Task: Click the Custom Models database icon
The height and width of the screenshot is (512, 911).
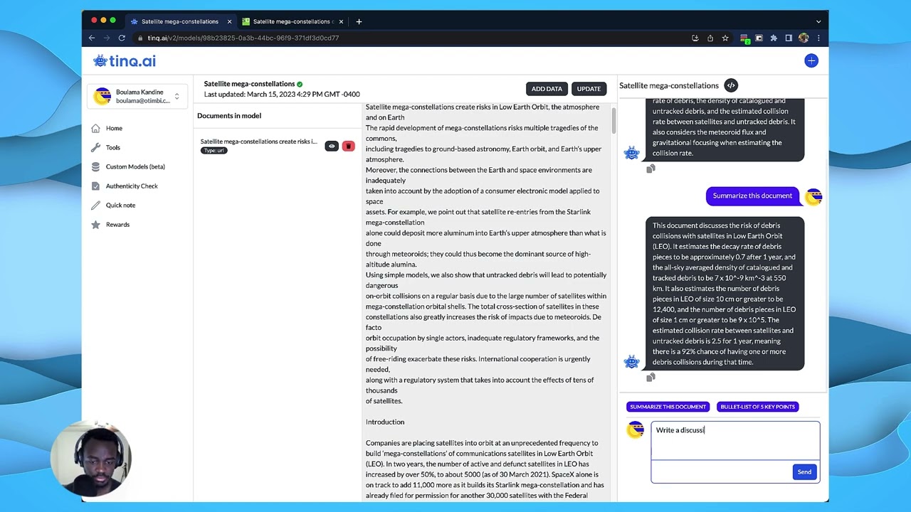Action: (x=96, y=167)
